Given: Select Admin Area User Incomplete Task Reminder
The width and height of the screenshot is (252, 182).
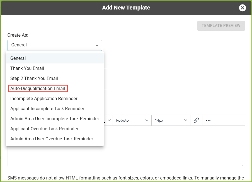Looking at the screenshot, I should click(55, 119).
